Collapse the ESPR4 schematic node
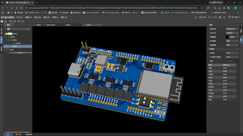 tap(8, 40)
